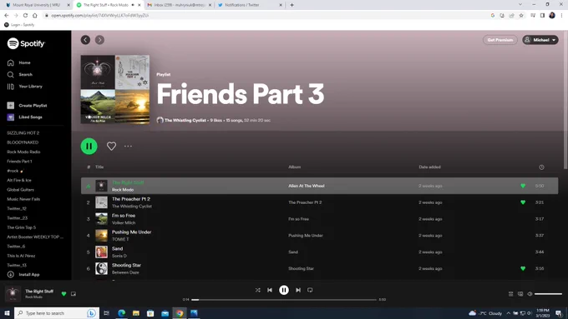The width and height of the screenshot is (568, 319).
Task: Switch to the Notifications / Twitter tab
Action: coord(250,5)
